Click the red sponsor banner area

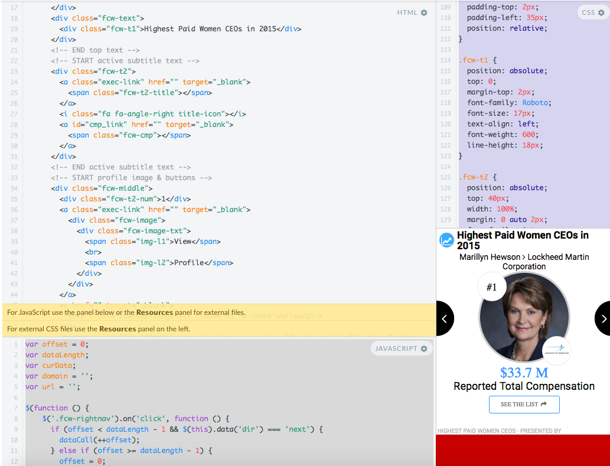tap(523, 451)
